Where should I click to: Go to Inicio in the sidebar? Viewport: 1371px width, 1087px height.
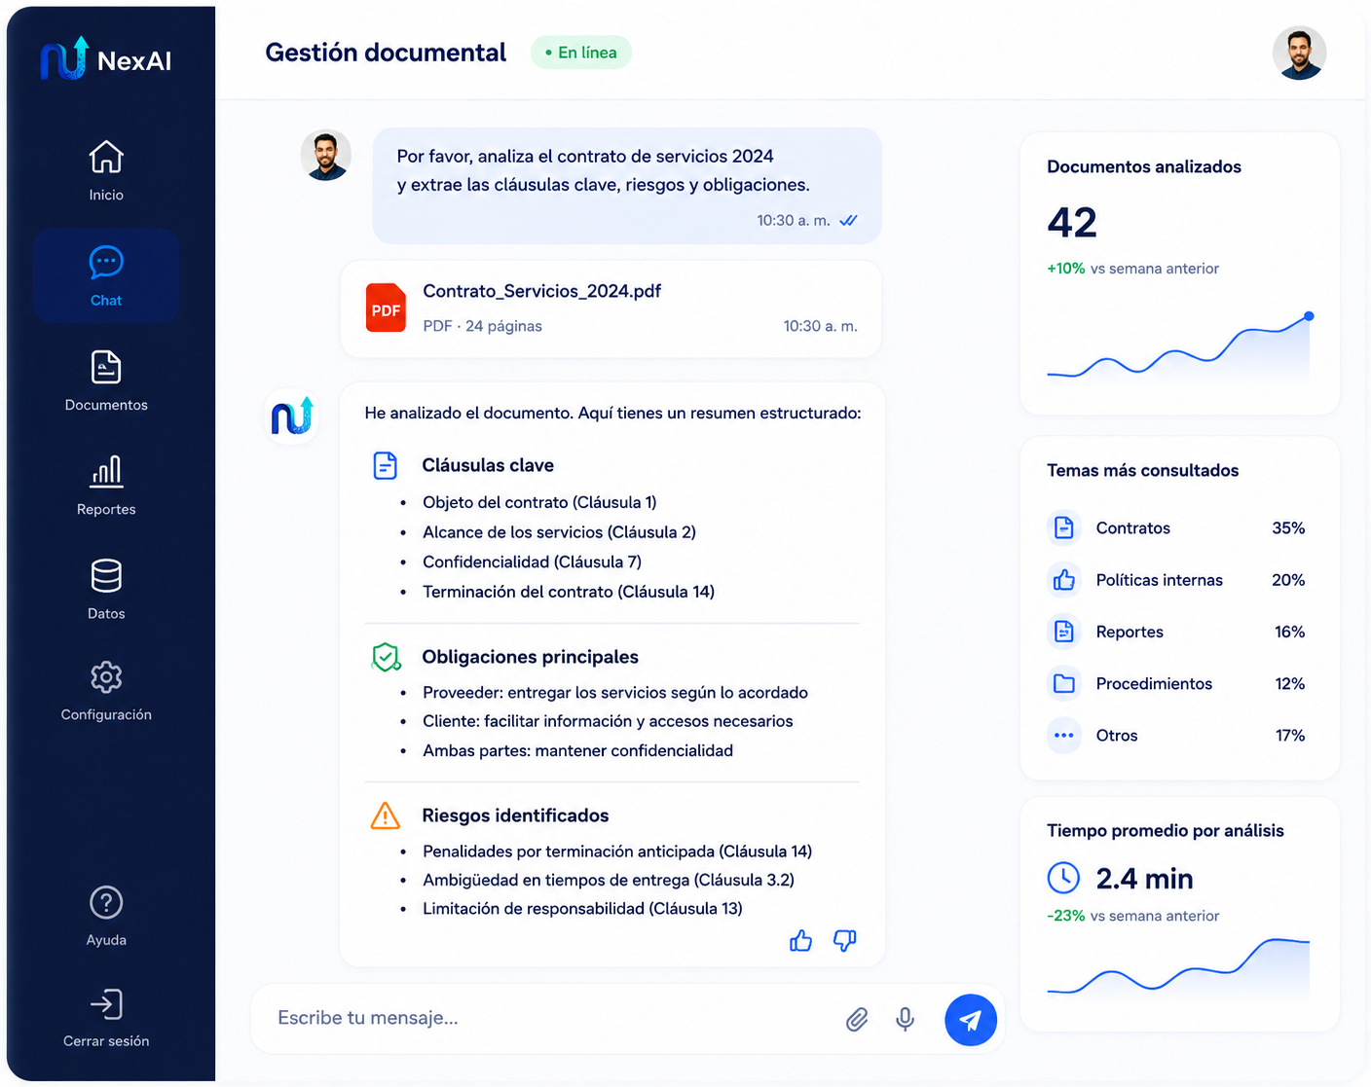tap(106, 170)
